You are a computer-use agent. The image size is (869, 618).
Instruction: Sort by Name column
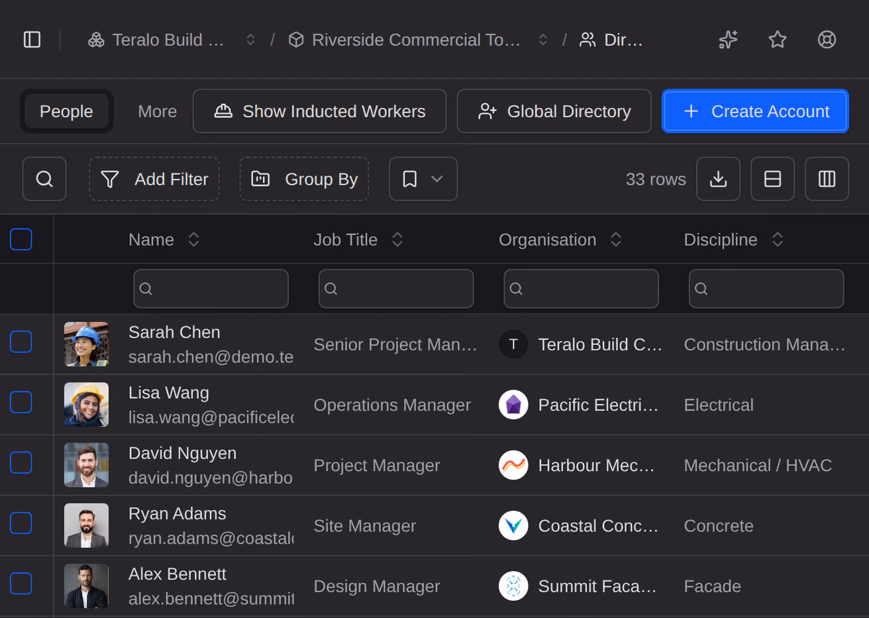[193, 240]
